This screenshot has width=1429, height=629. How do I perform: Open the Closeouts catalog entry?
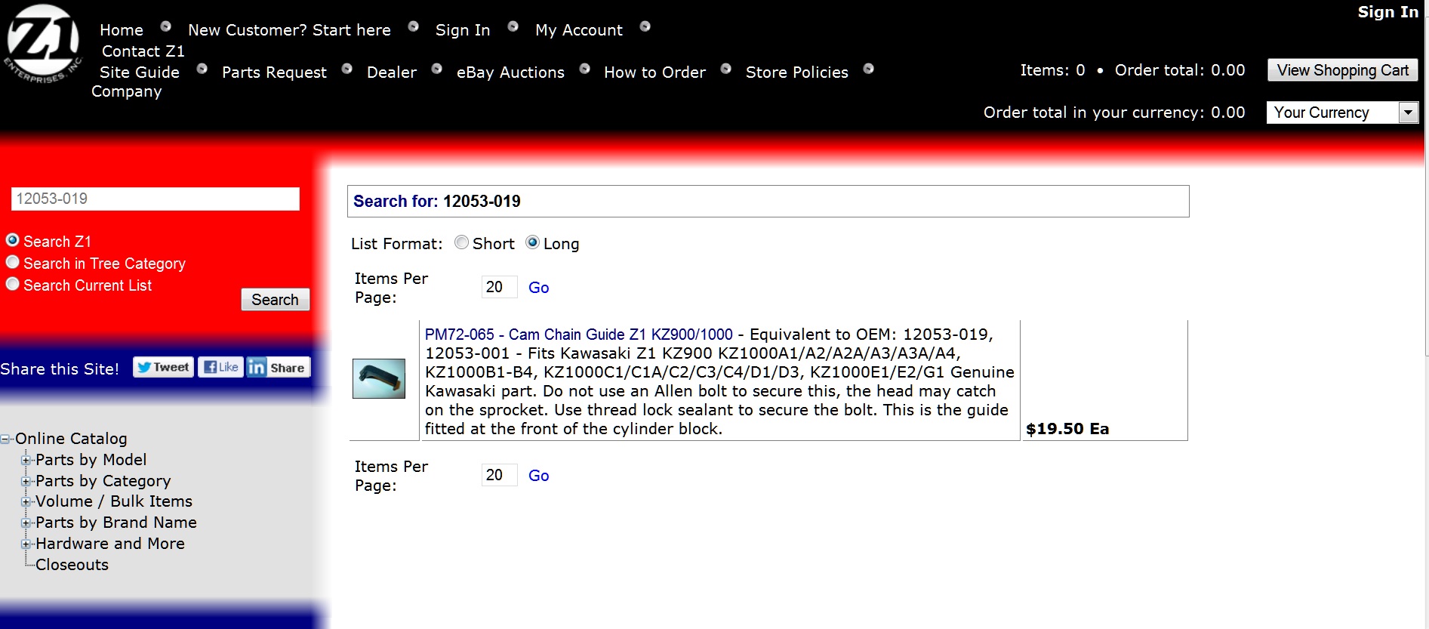point(72,565)
